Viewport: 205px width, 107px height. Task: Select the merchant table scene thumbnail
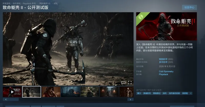coord(90,92)
